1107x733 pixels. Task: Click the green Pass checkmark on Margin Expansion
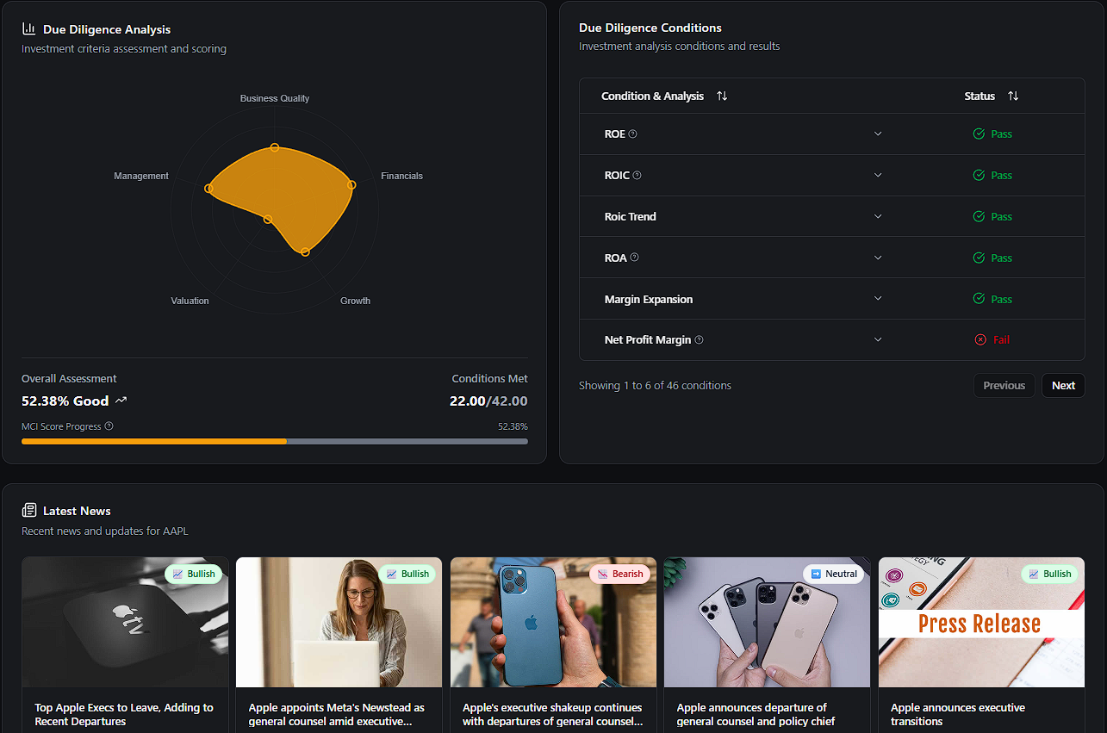[980, 298]
